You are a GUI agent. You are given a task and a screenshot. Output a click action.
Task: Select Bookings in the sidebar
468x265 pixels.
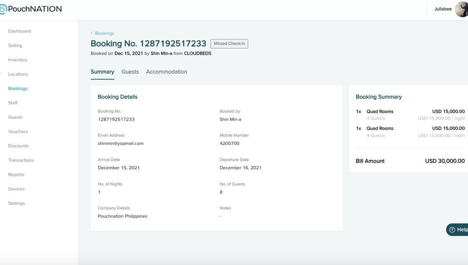(18, 88)
